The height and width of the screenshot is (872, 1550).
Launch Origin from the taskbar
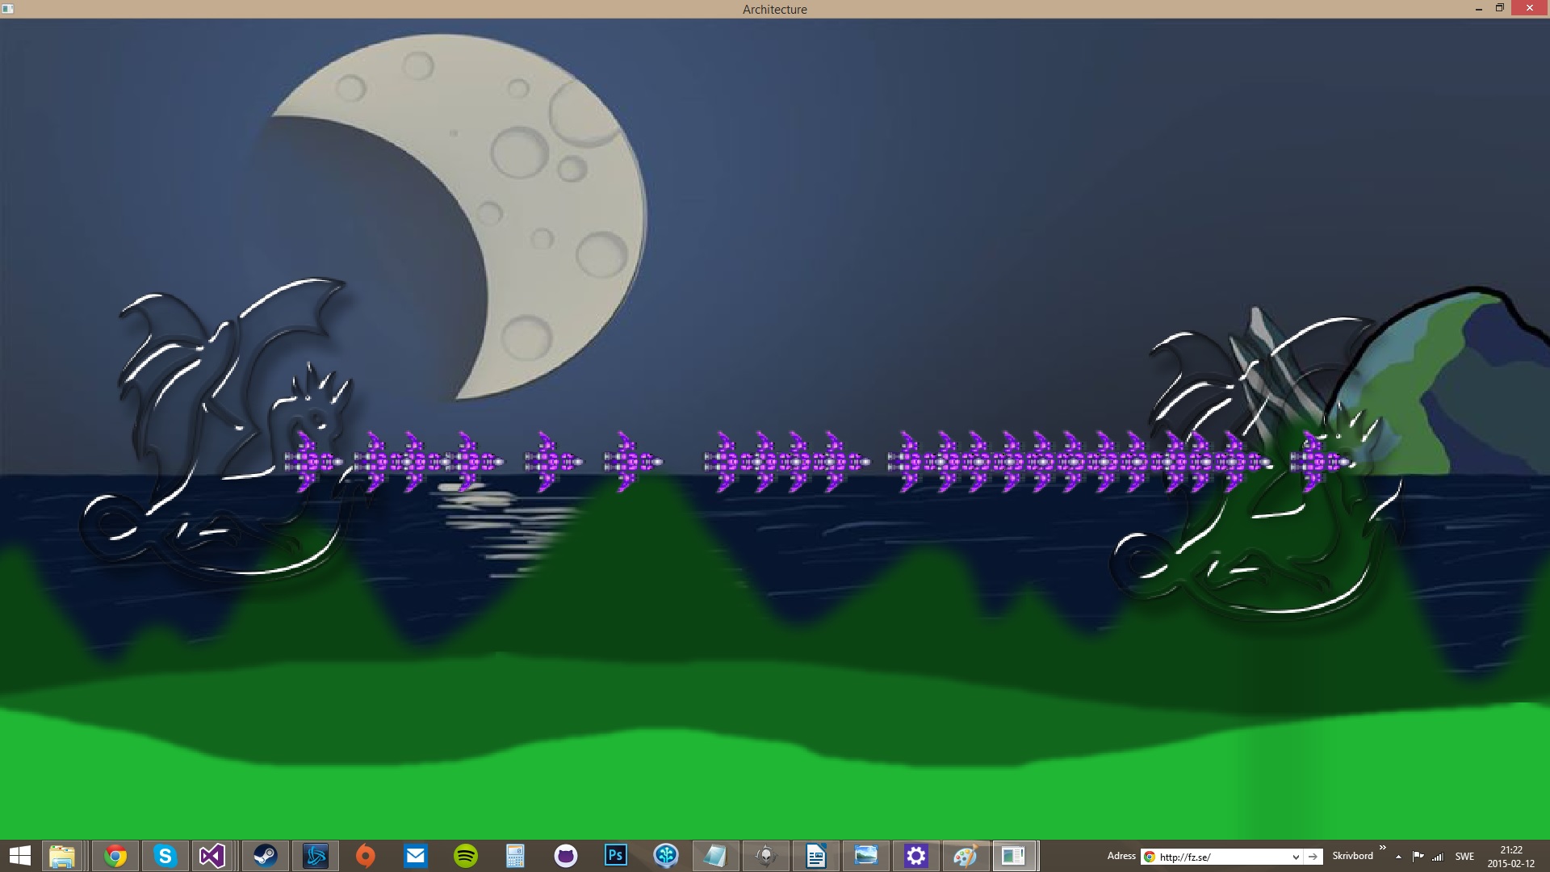click(366, 856)
